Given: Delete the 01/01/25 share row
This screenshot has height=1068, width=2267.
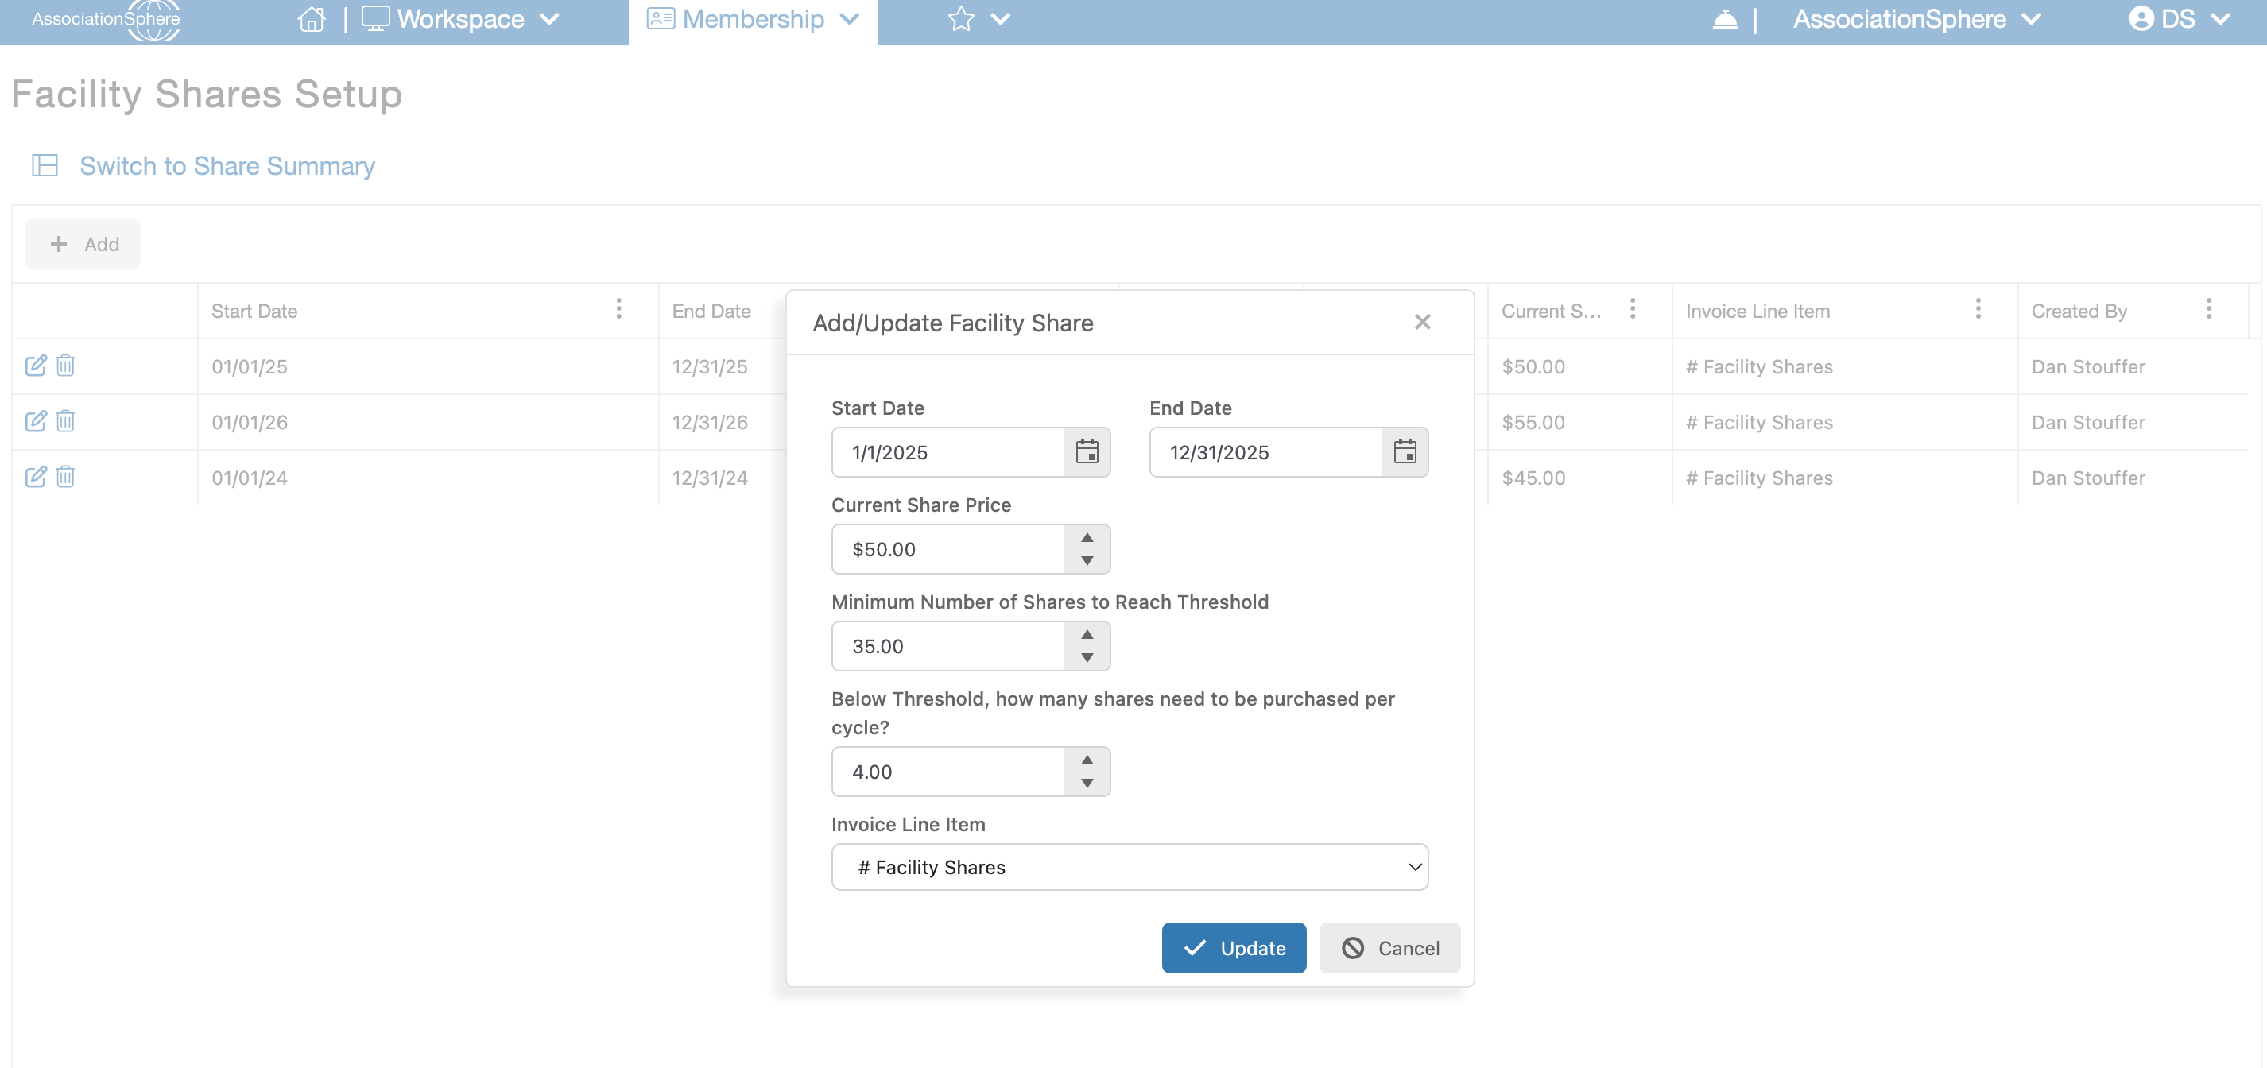Looking at the screenshot, I should click(65, 365).
